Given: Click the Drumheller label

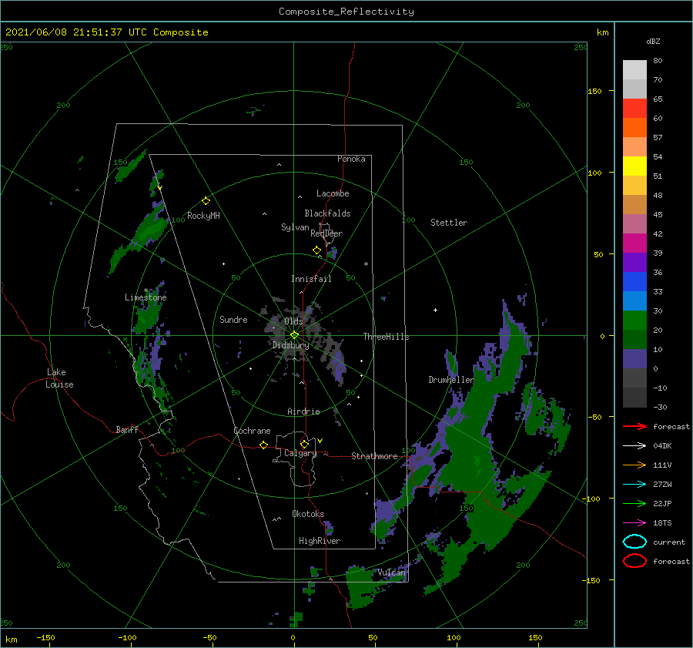Looking at the screenshot, I should coord(451,380).
